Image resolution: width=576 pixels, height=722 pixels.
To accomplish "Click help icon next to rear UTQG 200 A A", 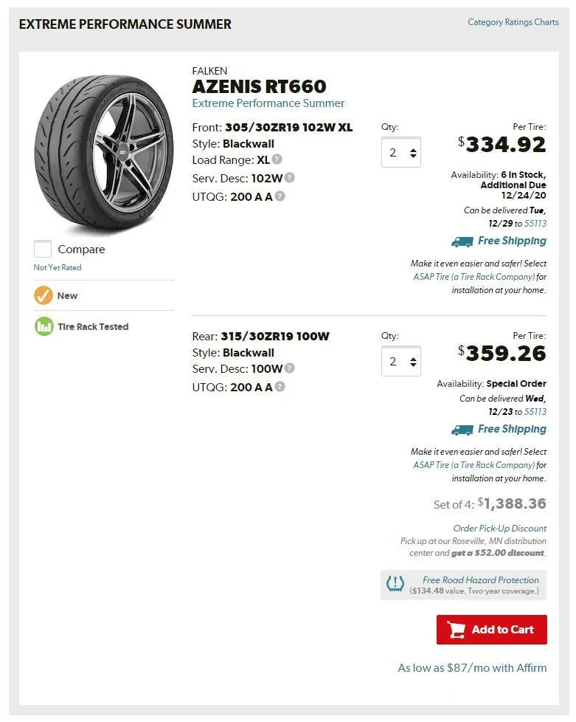I will [280, 387].
